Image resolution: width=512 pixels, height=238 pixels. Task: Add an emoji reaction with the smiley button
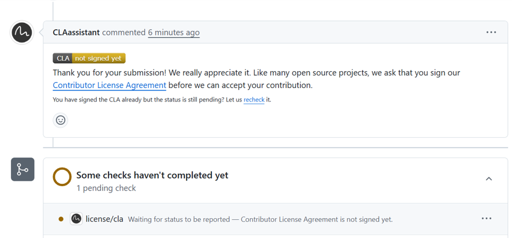[x=60, y=120]
